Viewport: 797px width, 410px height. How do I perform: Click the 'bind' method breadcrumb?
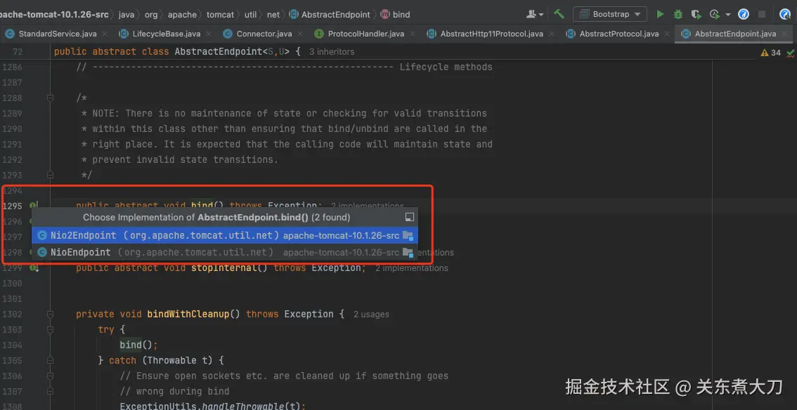pos(396,15)
